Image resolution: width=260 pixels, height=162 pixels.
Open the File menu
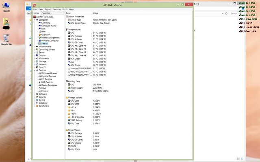pyautogui.click(x=35, y=9)
